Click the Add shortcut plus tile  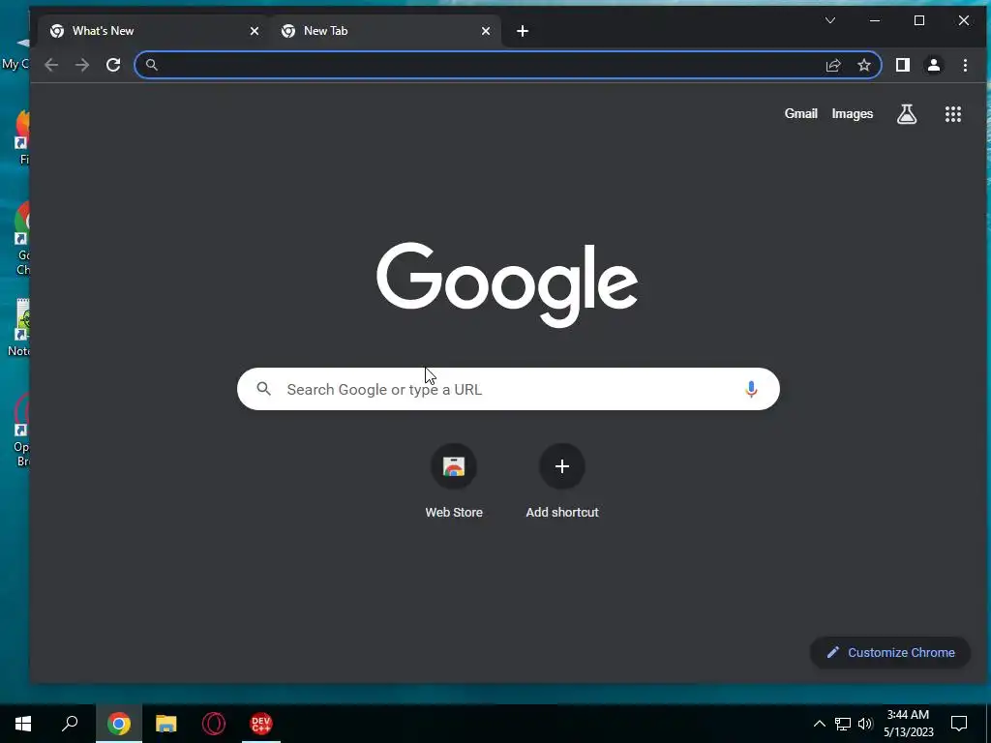click(562, 466)
